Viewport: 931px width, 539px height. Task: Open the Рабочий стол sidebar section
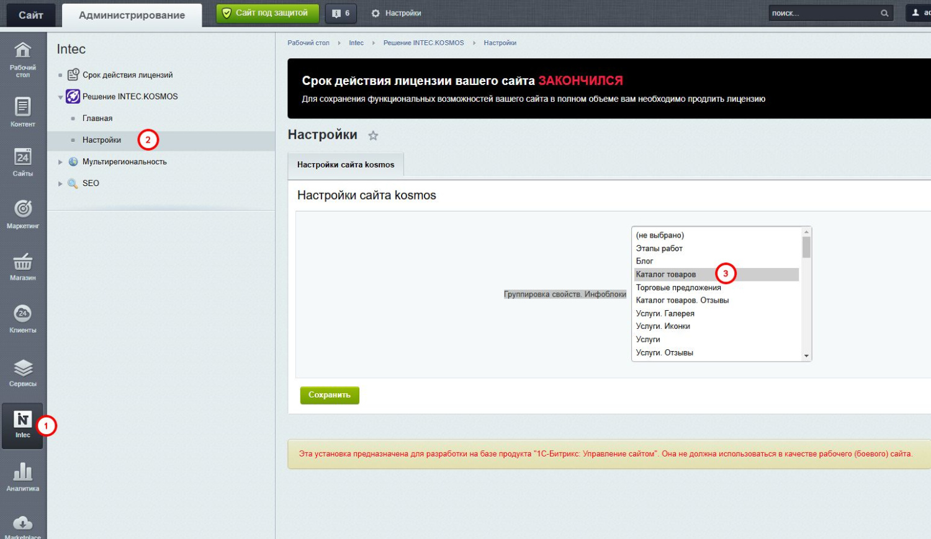click(23, 60)
